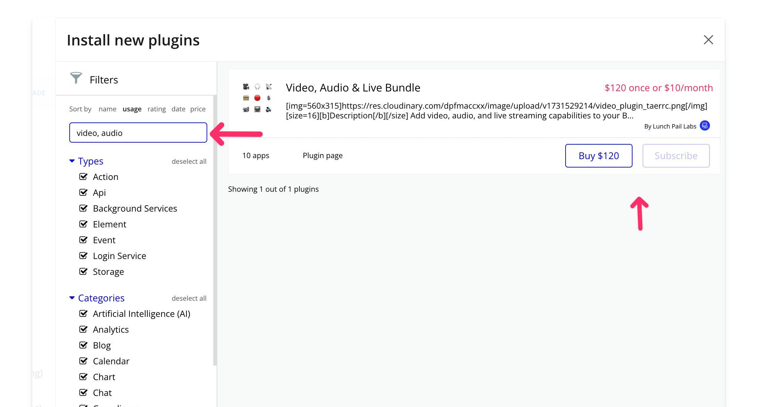Sort plugins by price
This screenshot has height=407, width=757.
tap(198, 109)
